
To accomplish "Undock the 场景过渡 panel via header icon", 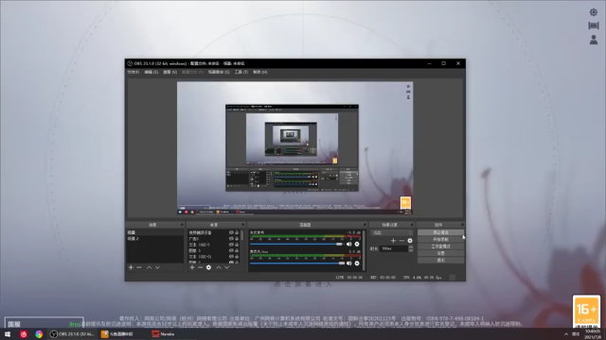I will [412, 225].
